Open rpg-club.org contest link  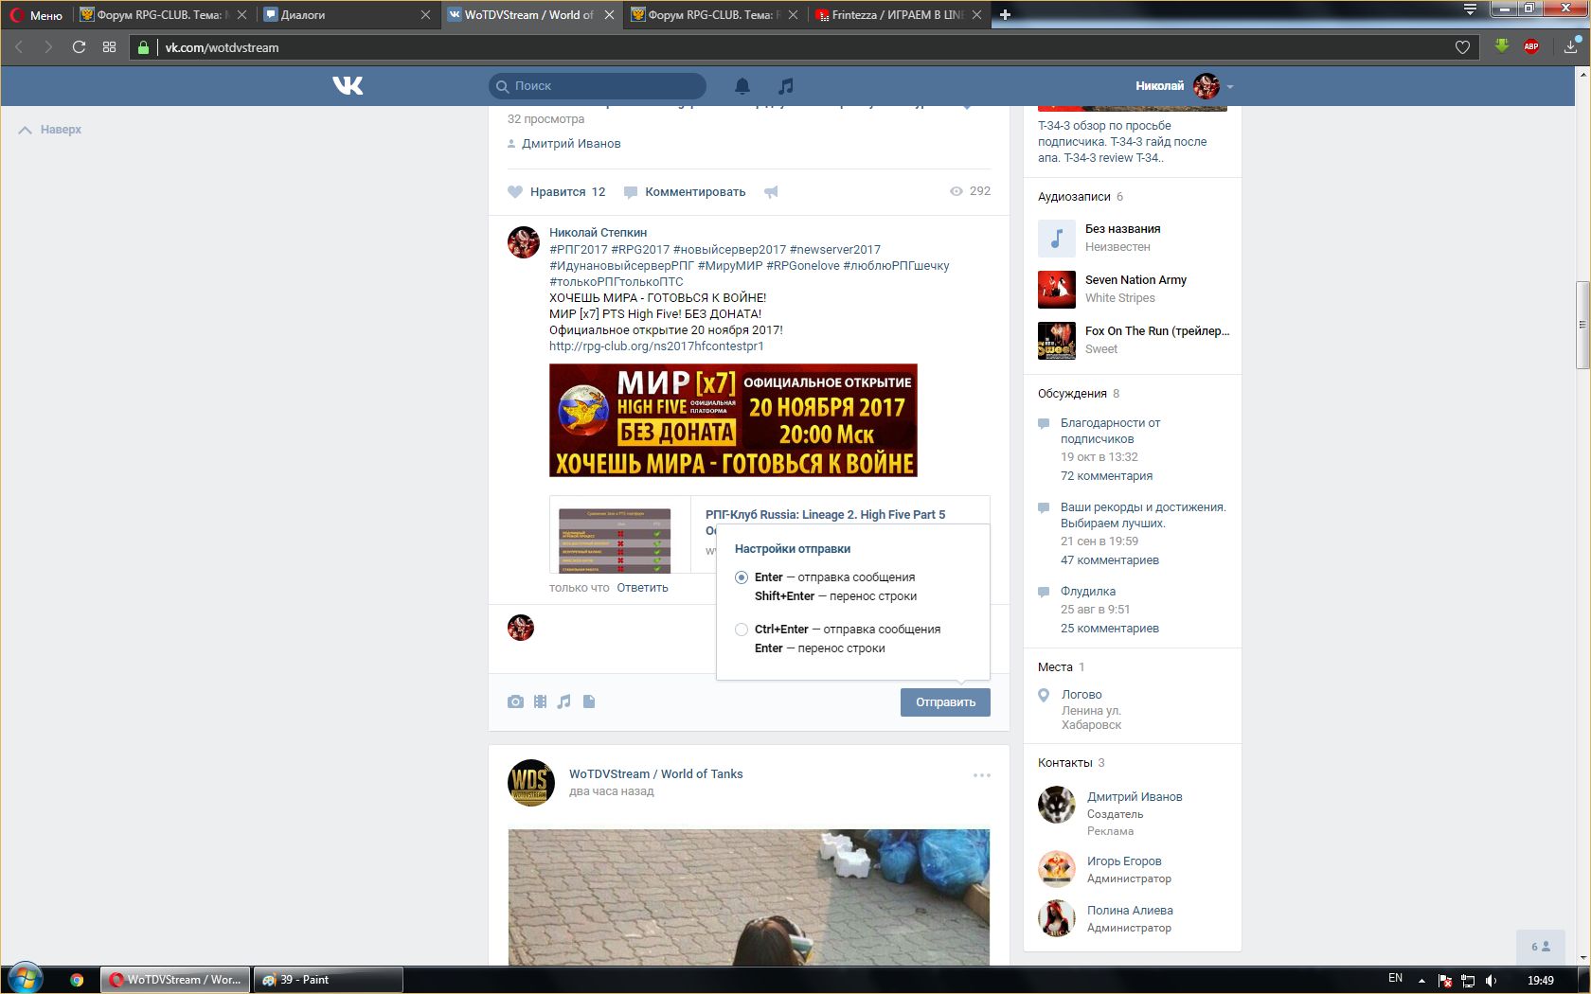click(656, 346)
